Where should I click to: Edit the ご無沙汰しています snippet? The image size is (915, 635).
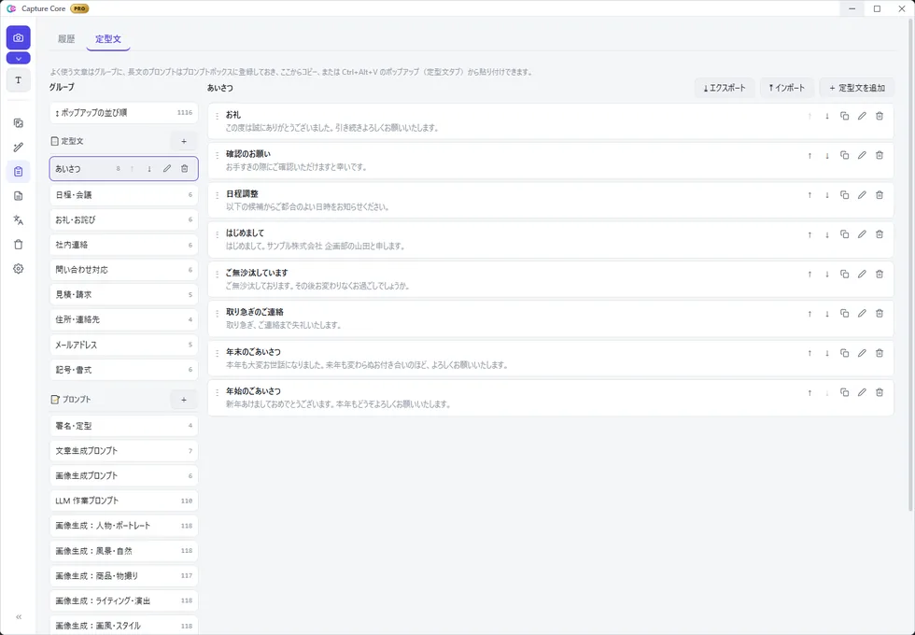pyautogui.click(x=862, y=275)
